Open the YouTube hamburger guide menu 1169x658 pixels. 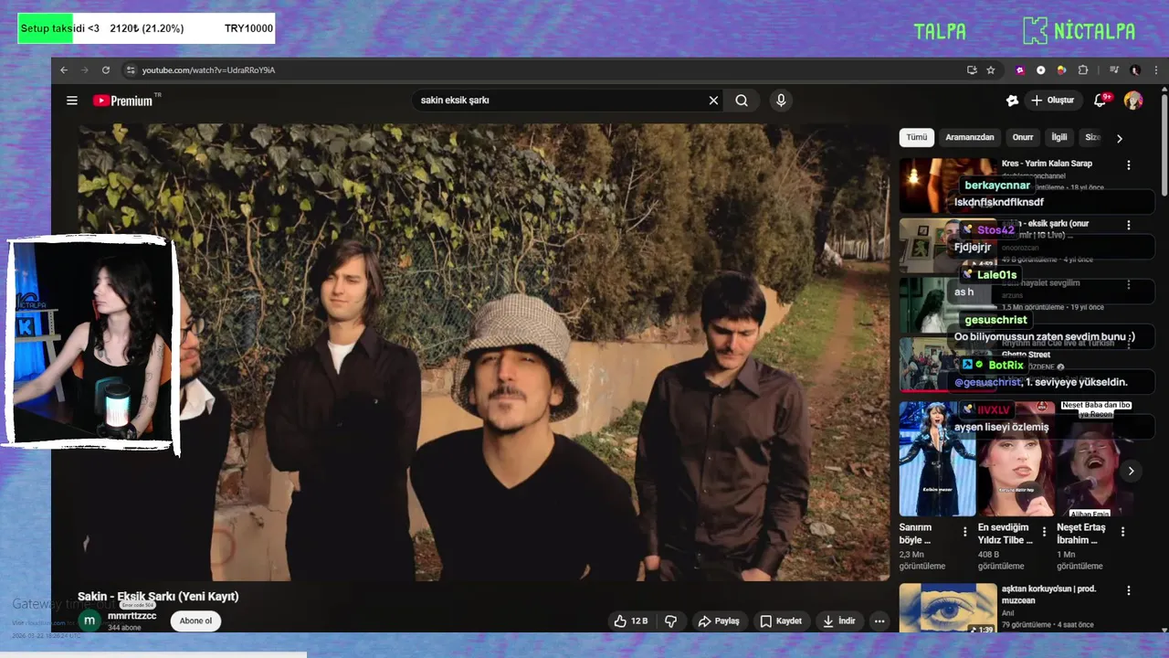pyautogui.click(x=72, y=101)
